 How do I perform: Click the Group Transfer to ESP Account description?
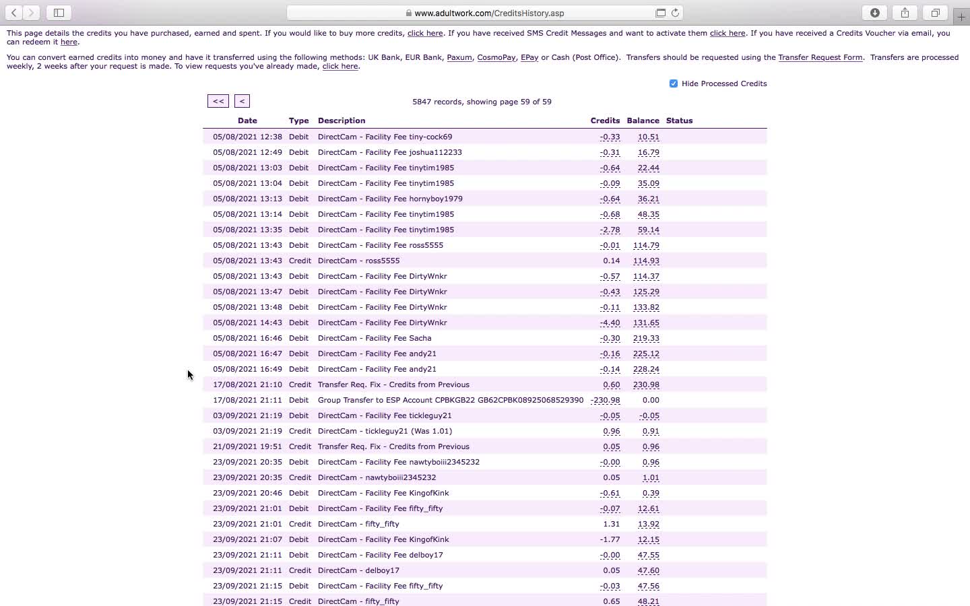(451, 400)
